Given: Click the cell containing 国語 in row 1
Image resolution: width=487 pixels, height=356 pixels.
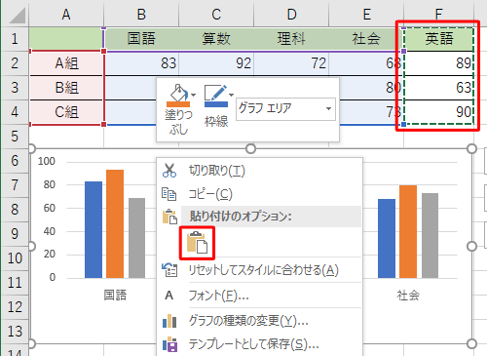Looking at the screenshot, I should pyautogui.click(x=141, y=39).
